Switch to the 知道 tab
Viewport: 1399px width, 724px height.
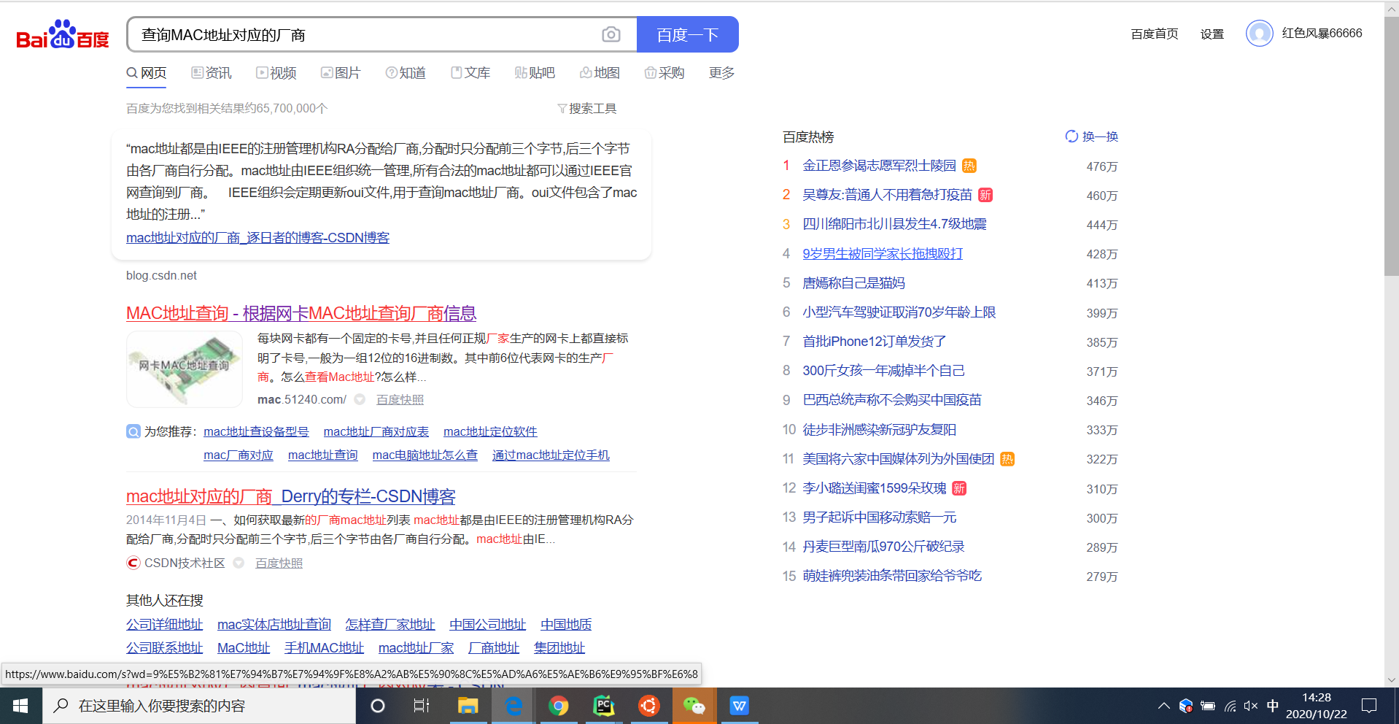406,73
